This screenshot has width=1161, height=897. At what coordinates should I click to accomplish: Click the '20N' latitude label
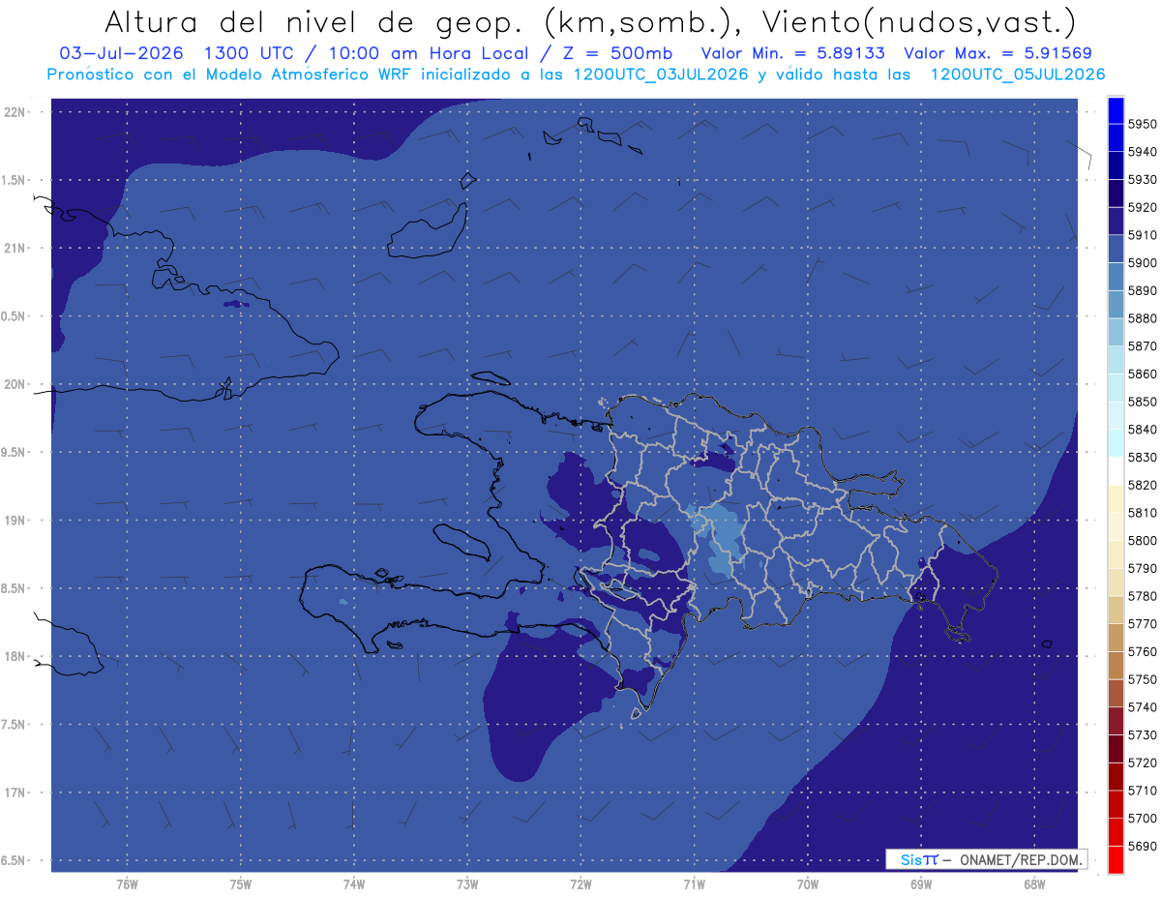14,384
